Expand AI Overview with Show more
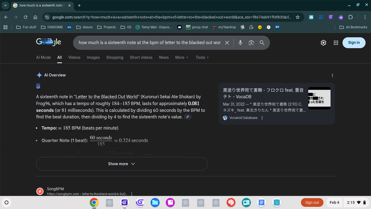The width and height of the screenshot is (371, 209). pos(122,164)
